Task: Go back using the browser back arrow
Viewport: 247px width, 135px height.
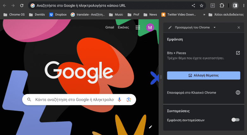Action: click(x=4, y=5)
